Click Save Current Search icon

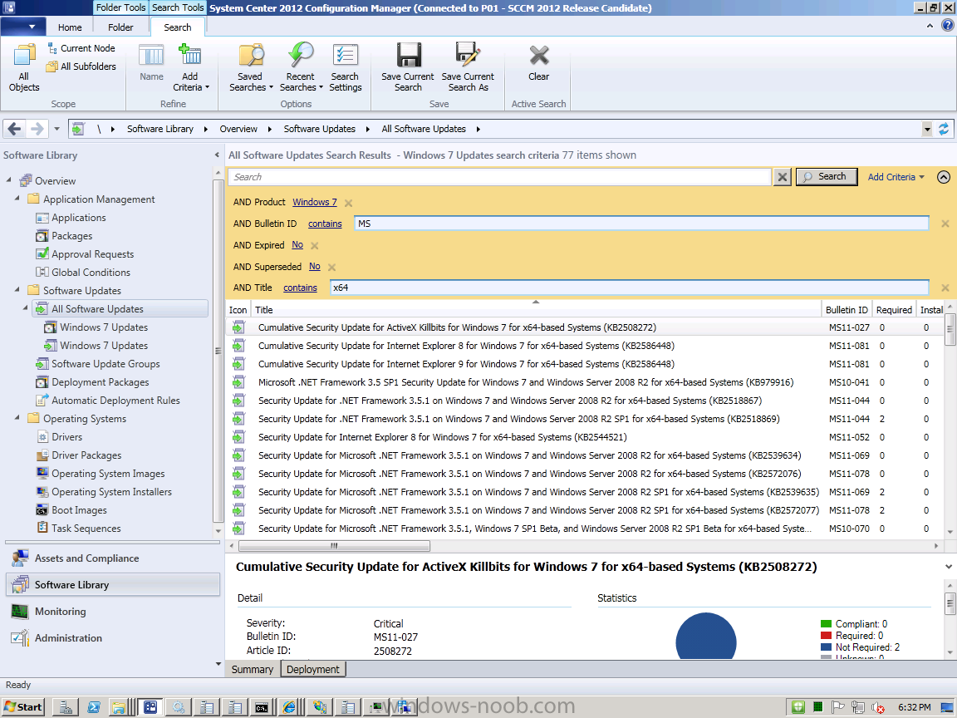[x=408, y=67]
